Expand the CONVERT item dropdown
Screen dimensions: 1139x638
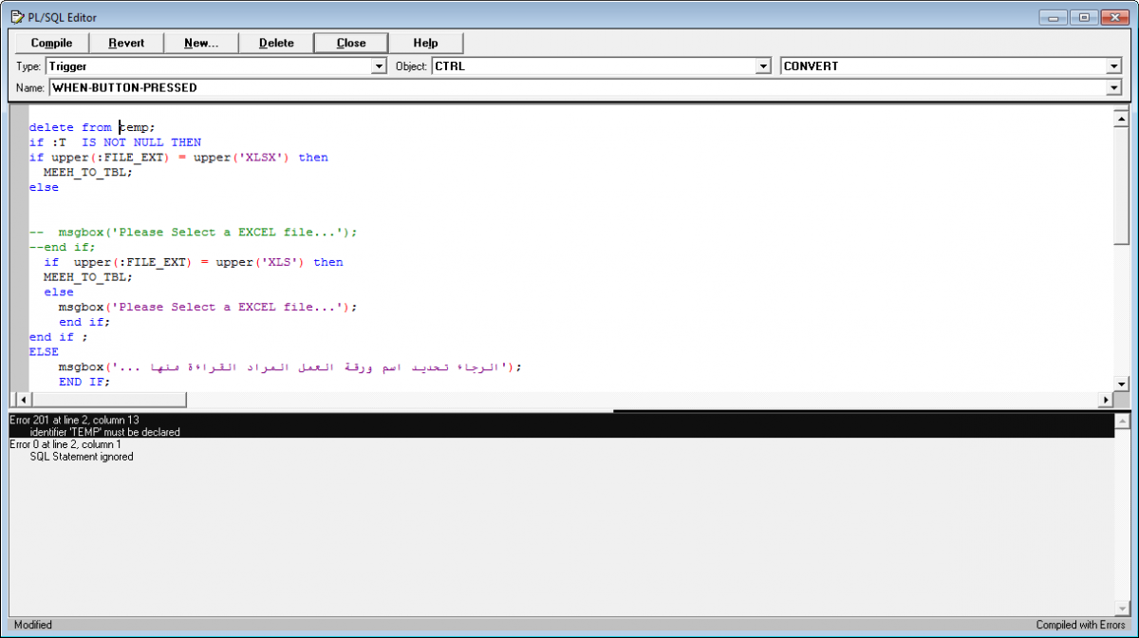tap(1114, 66)
